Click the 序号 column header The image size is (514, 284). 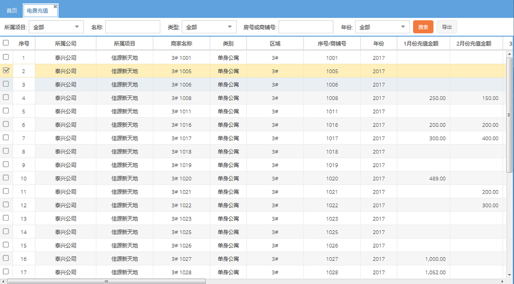point(24,44)
